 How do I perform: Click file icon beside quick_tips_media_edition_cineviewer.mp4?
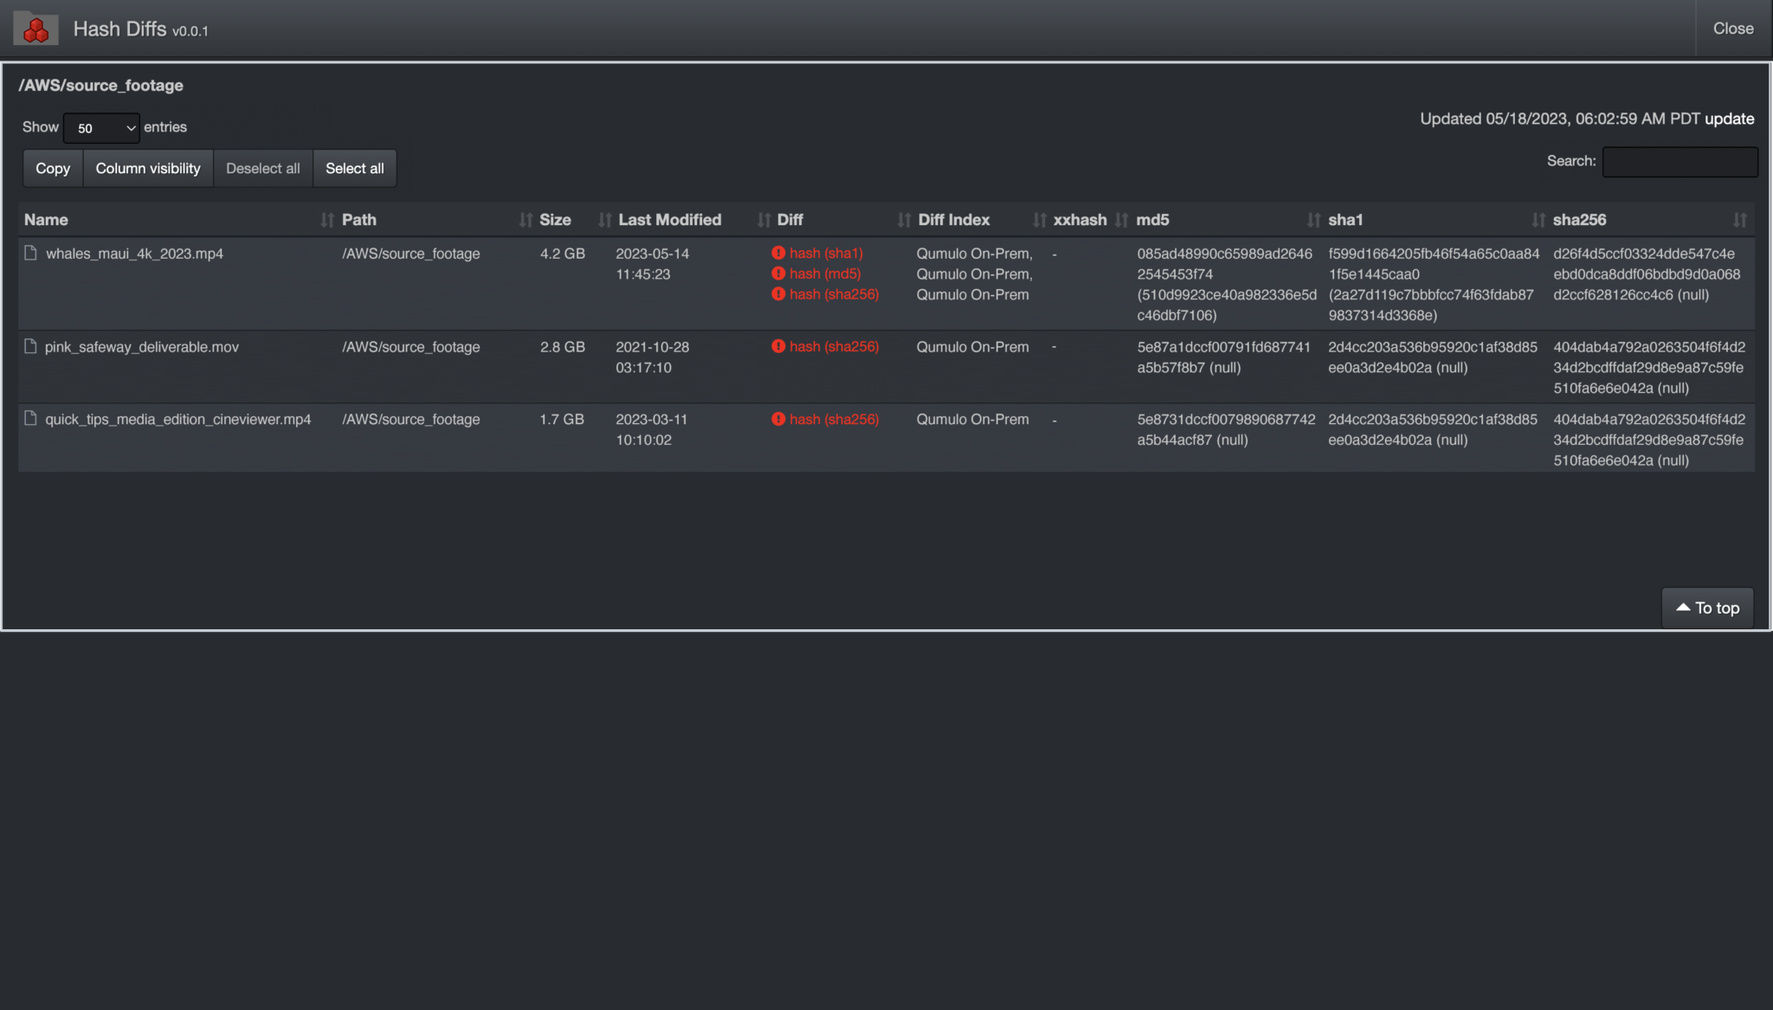(x=31, y=419)
